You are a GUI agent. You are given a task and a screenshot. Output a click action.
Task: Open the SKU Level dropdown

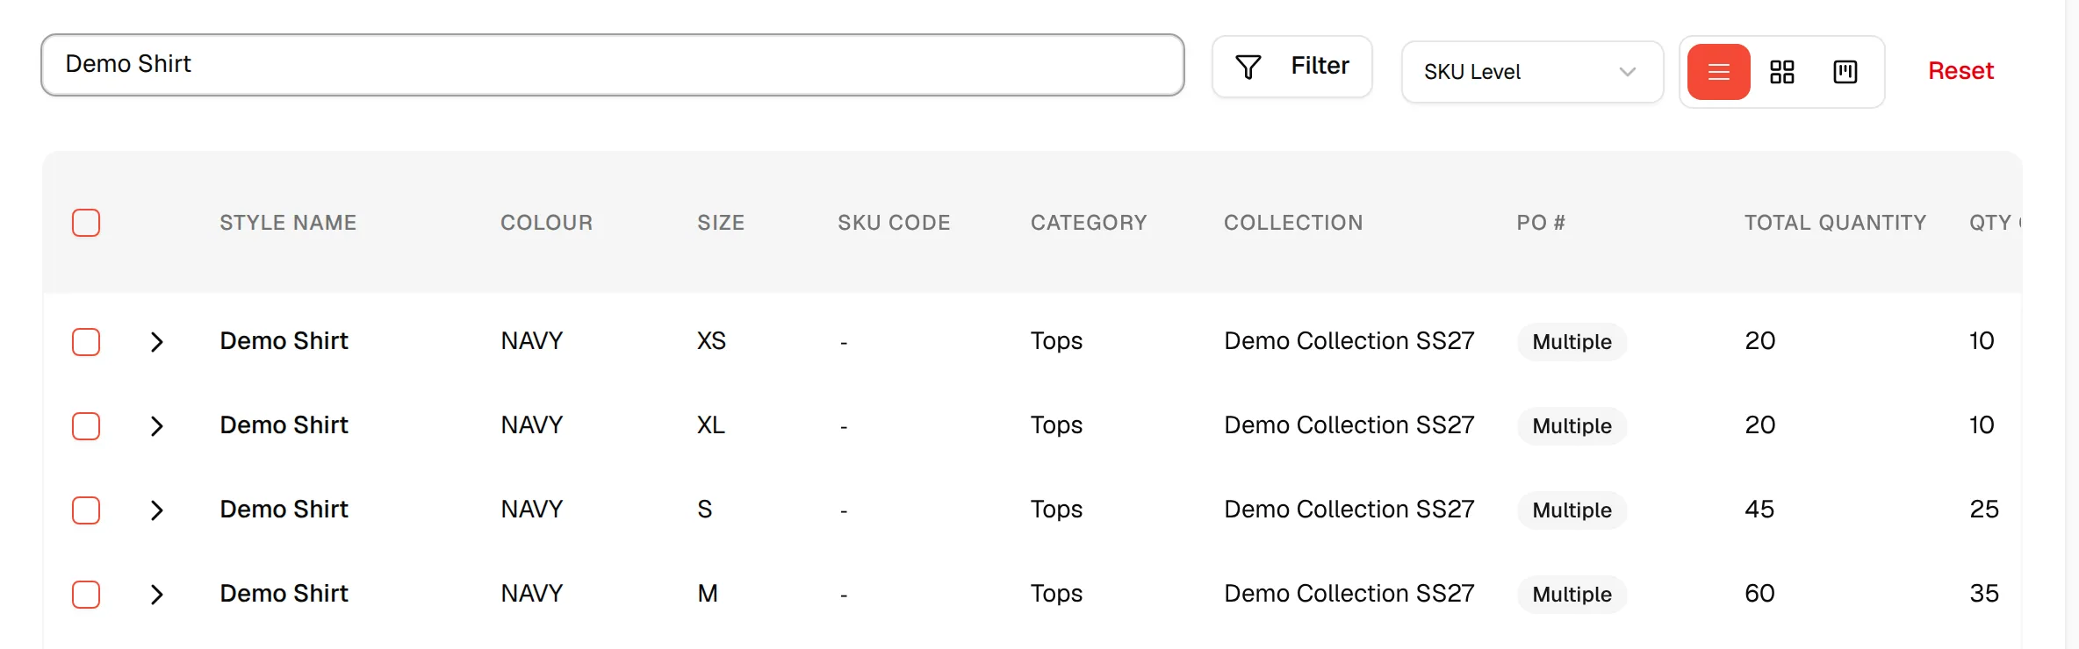click(1532, 72)
